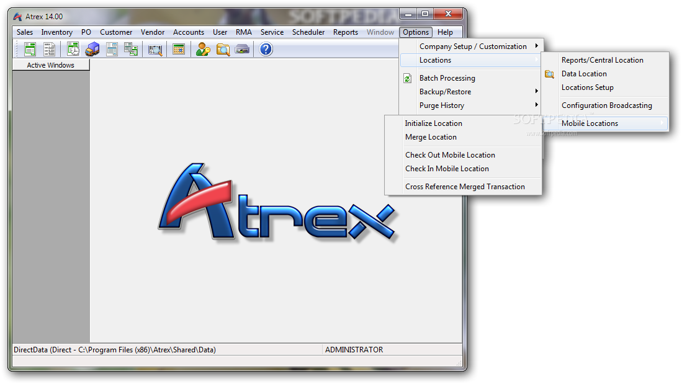Open the Window menu
The image size is (682, 384).
[380, 32]
